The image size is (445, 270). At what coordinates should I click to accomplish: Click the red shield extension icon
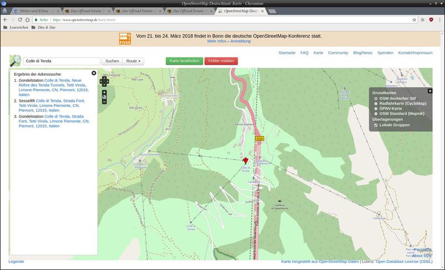(x=431, y=19)
